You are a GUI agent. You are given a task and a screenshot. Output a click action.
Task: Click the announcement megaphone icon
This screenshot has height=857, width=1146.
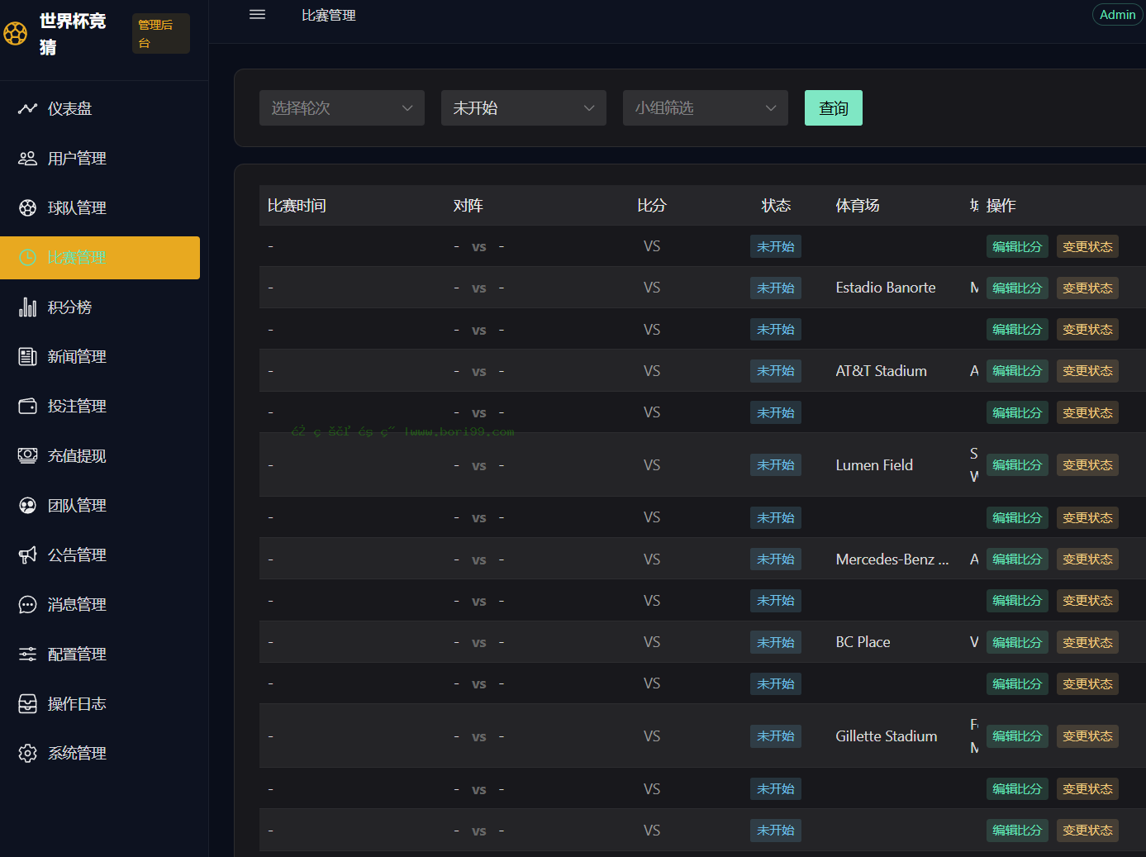tap(28, 555)
